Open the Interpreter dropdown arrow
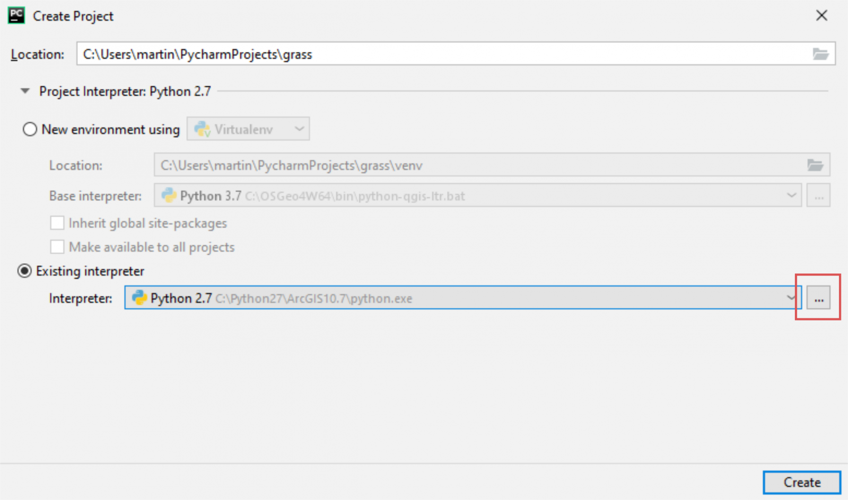The width and height of the screenshot is (848, 500). [791, 298]
